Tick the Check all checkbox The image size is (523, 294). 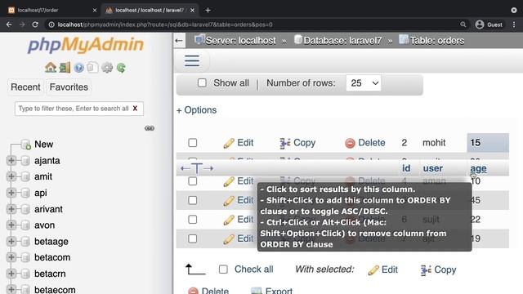[223, 269]
